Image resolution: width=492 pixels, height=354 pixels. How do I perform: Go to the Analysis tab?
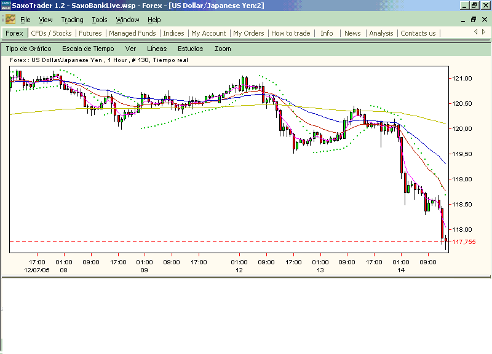381,33
